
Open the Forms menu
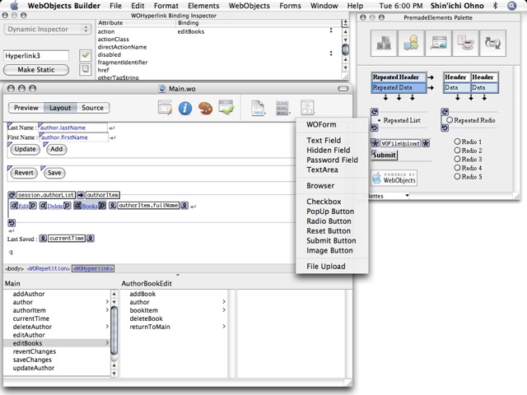(291, 6)
